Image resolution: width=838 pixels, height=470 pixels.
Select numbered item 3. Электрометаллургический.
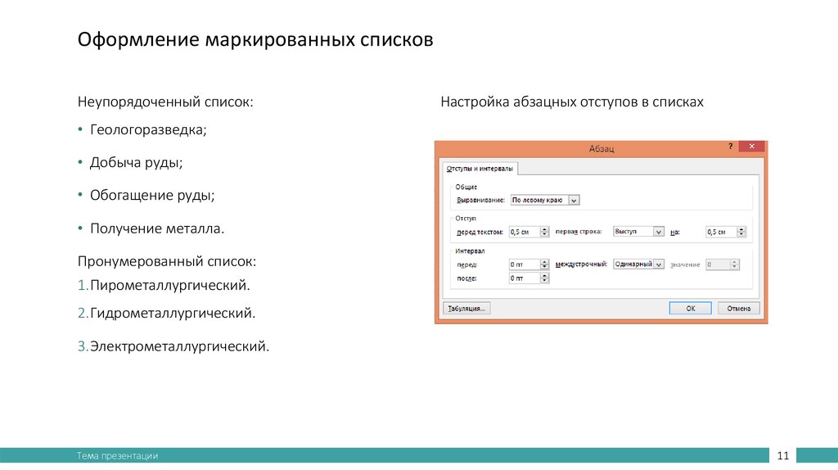(173, 346)
